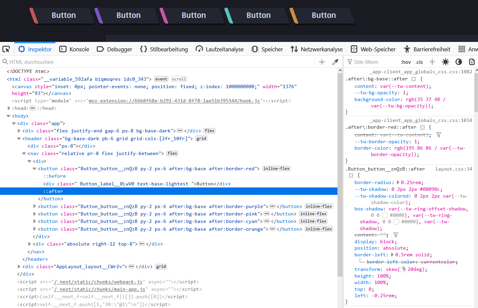The image size is (478, 308).
Task: Collapse the body element node
Action: [x=8, y=116]
